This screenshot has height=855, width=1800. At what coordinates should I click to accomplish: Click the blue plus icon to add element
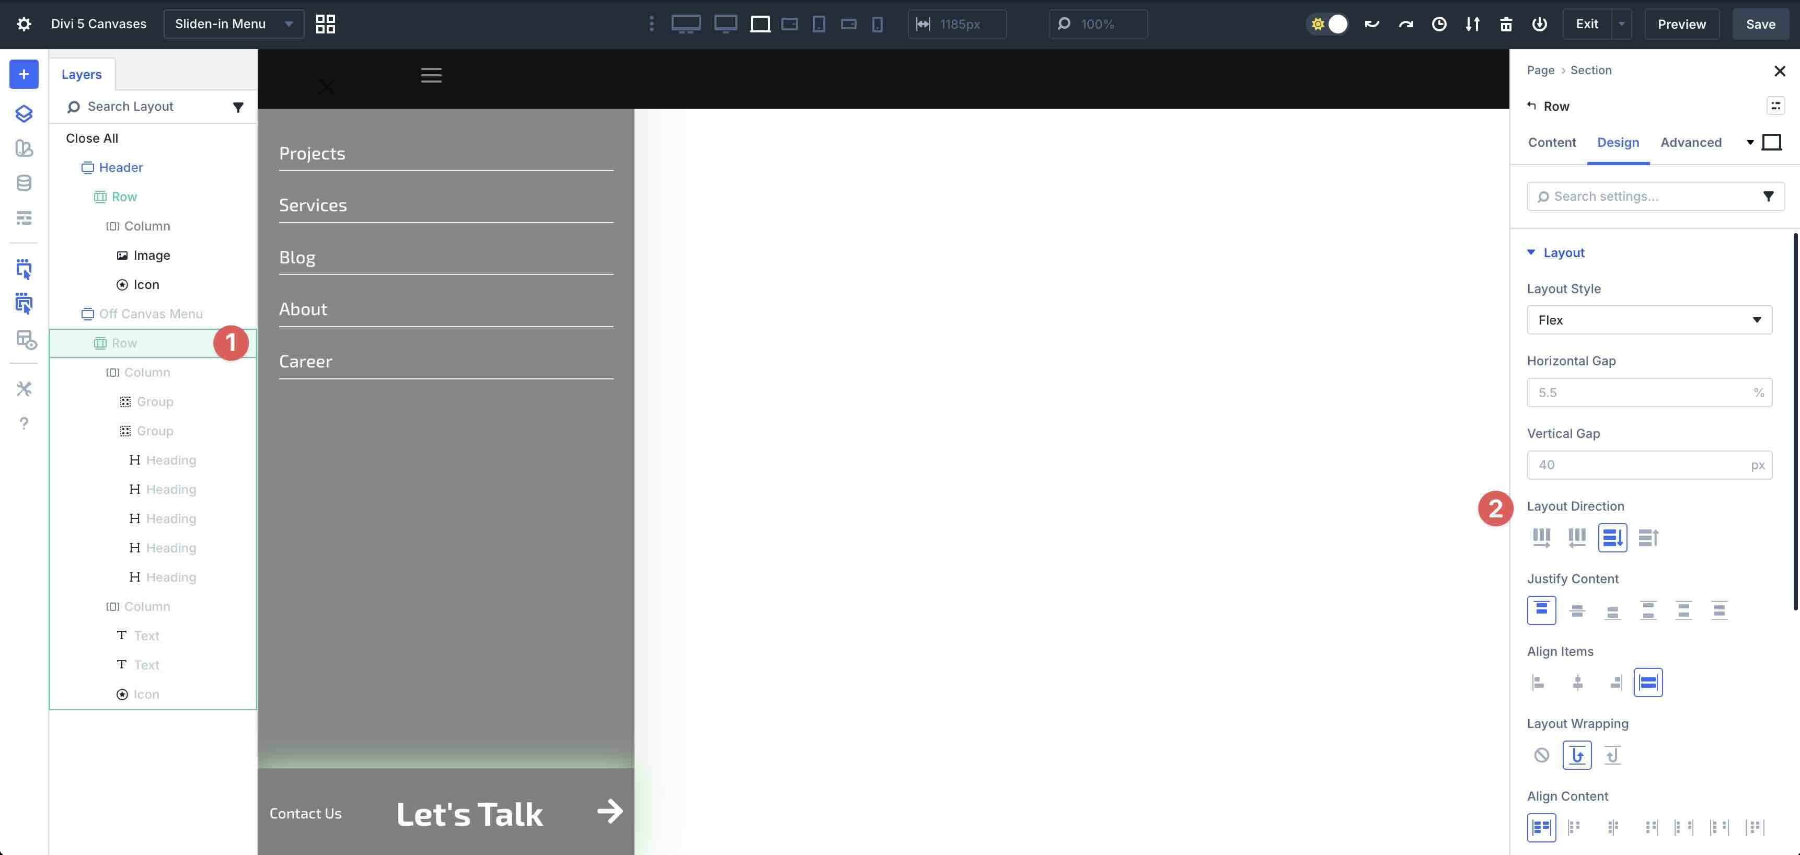point(24,74)
